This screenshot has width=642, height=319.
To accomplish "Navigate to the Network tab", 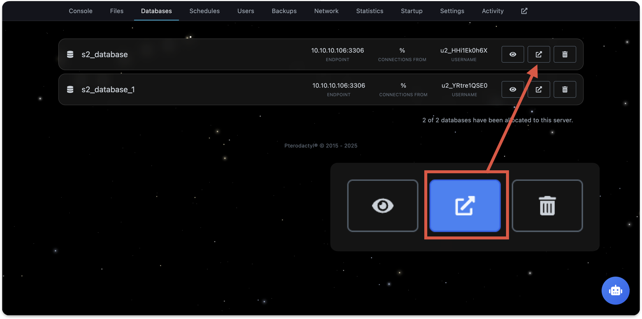I will (x=326, y=11).
